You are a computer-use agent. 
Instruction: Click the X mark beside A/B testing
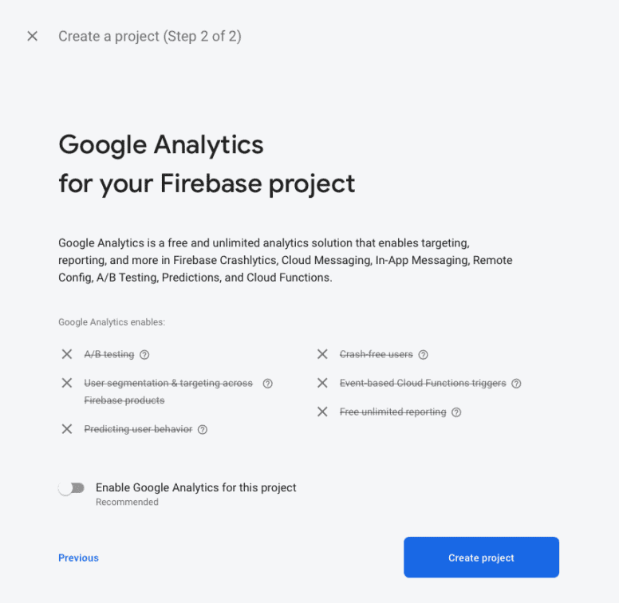(x=67, y=354)
